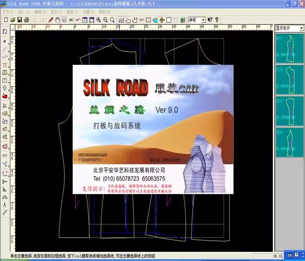Open a pattern file with folder icon
305x261 pixels.
pos(13,20)
